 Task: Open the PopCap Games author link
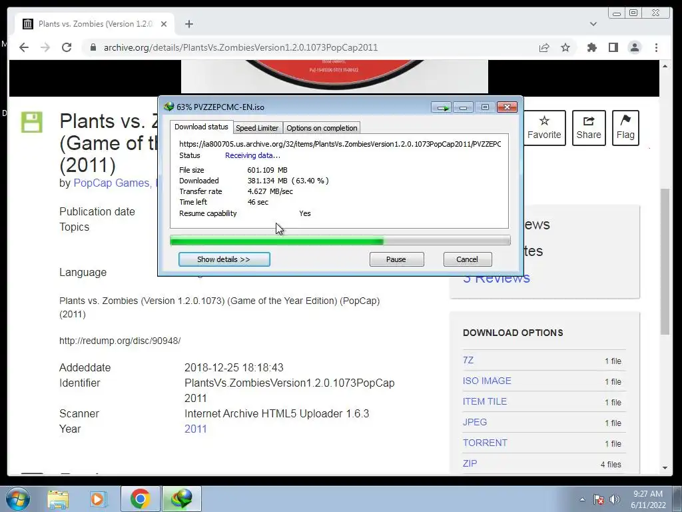tap(111, 183)
